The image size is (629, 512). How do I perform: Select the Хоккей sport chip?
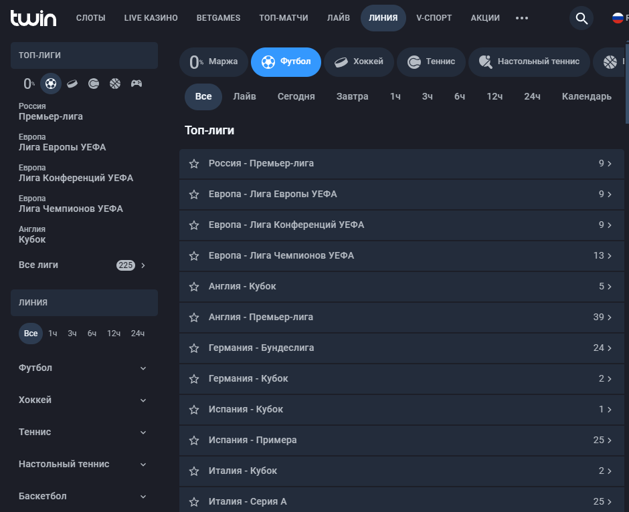[359, 62]
